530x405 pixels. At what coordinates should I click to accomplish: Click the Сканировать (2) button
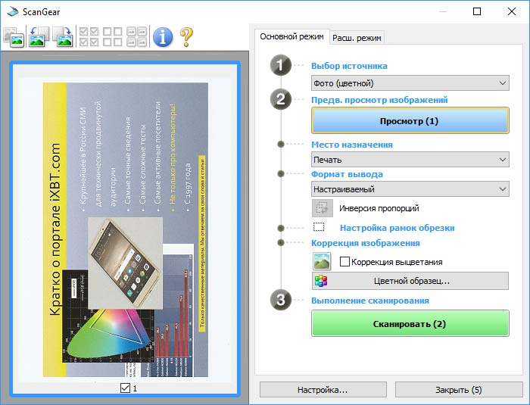[x=410, y=323]
